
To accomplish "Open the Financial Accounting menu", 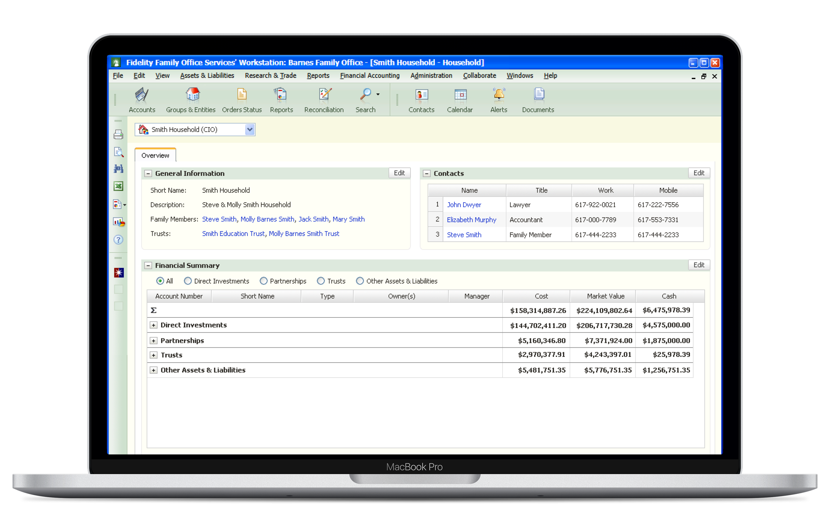I will pos(370,76).
